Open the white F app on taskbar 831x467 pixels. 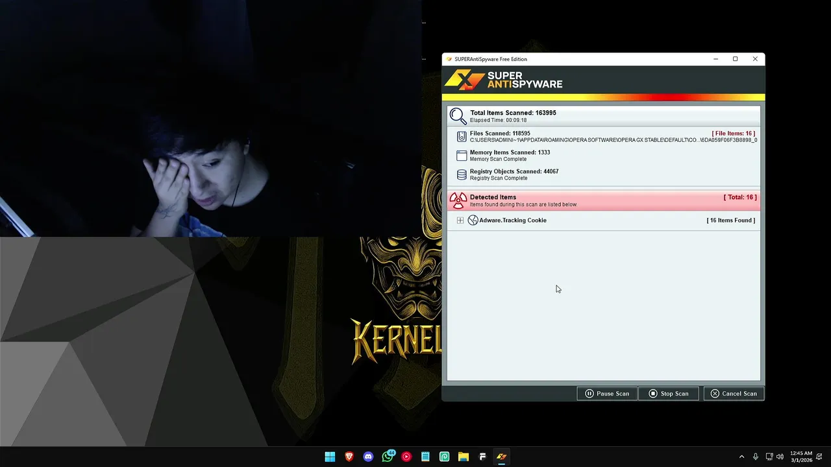[x=482, y=457]
